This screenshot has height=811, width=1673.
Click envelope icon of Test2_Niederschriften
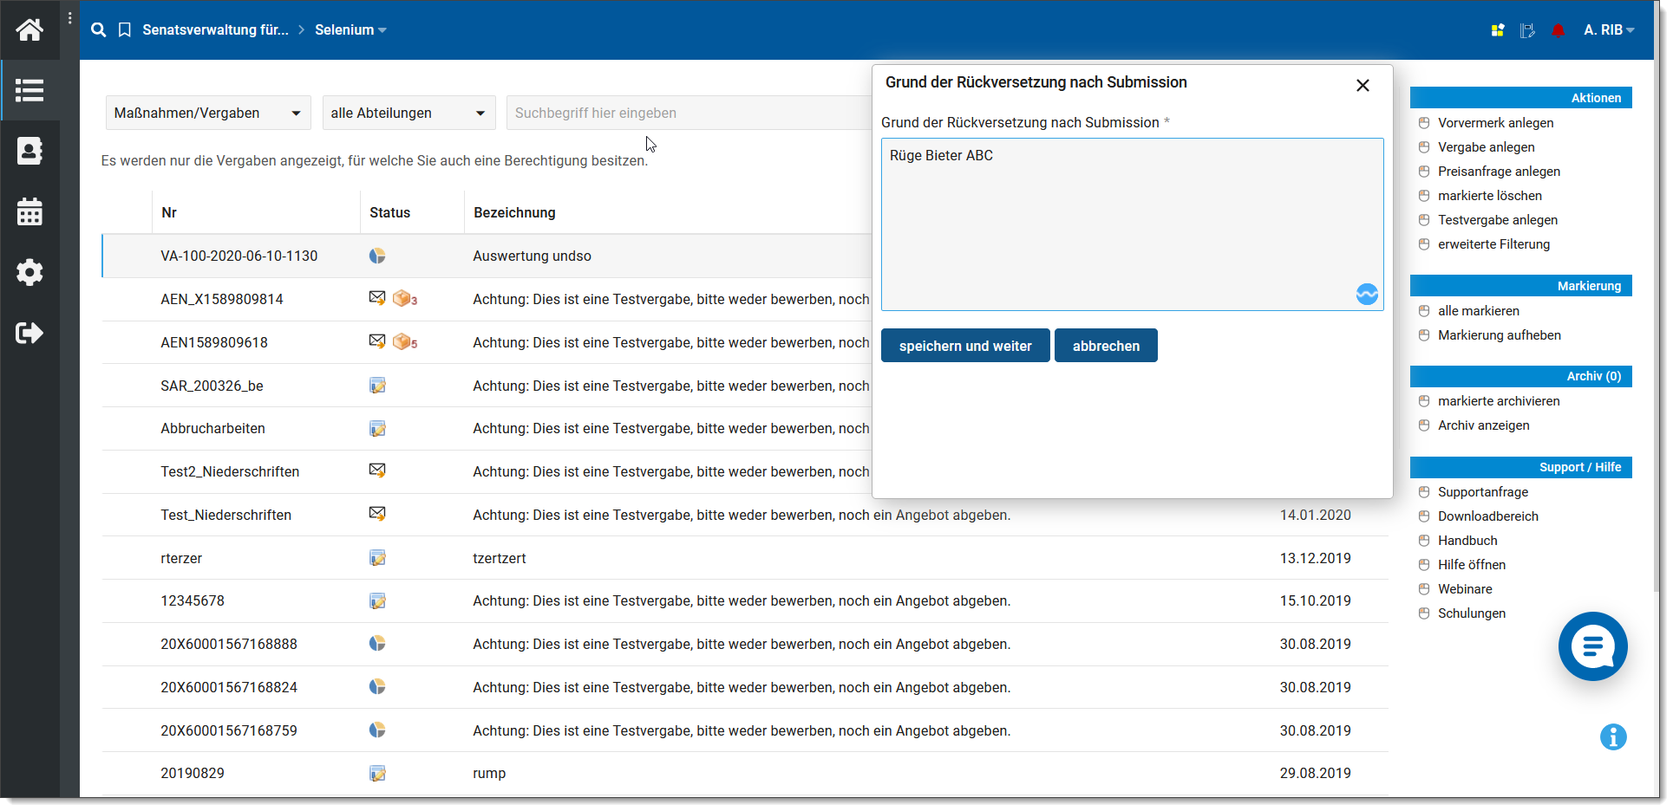[377, 470]
